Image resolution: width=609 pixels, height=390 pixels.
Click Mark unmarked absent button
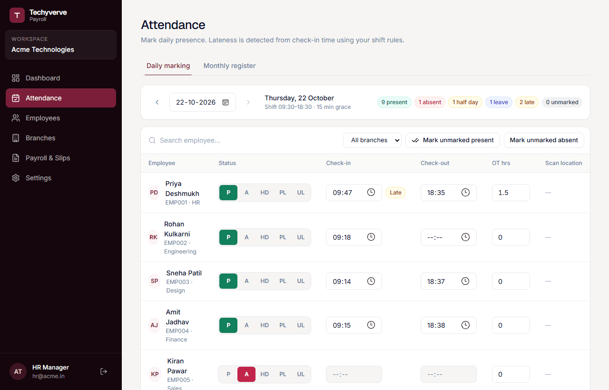point(544,140)
